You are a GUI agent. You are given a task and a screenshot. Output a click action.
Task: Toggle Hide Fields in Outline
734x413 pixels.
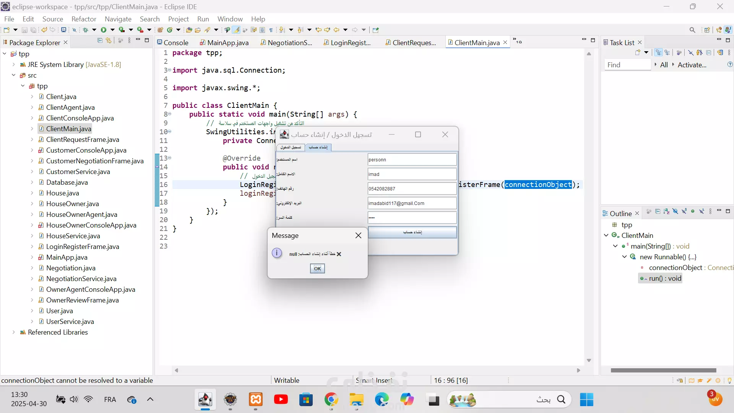[x=675, y=211]
